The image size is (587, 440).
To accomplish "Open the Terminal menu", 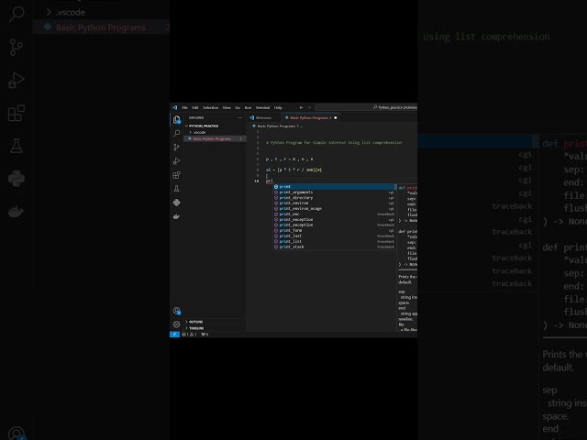I will tap(262, 108).
